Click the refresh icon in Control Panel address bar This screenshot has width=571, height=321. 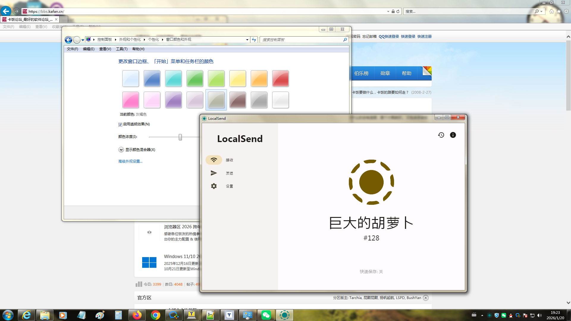254,40
